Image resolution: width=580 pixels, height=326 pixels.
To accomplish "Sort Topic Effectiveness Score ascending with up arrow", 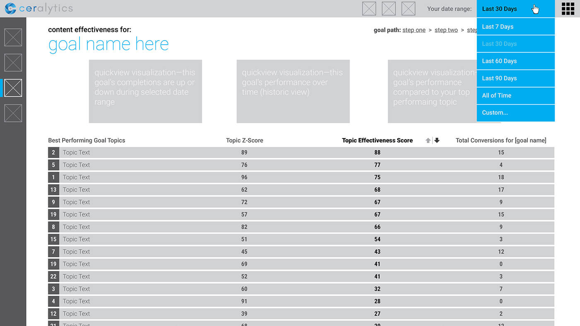I will pos(428,140).
